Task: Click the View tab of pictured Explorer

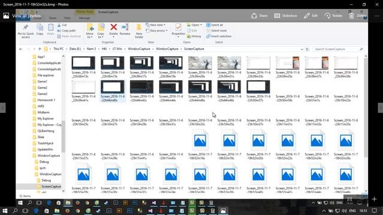Action: (x=67, y=18)
